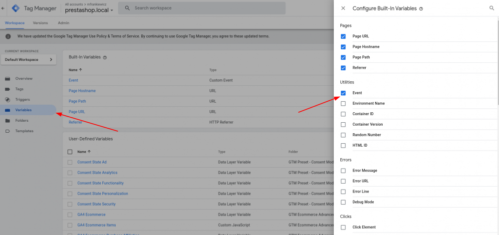Enable the Container ID checkbox

[x=343, y=114]
